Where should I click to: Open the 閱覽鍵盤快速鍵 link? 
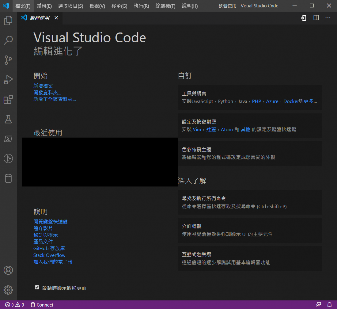click(50, 222)
